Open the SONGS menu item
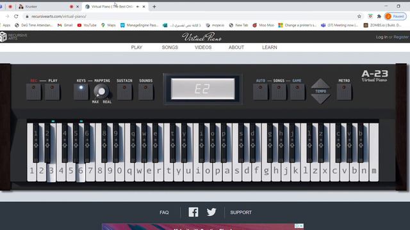 (170, 47)
